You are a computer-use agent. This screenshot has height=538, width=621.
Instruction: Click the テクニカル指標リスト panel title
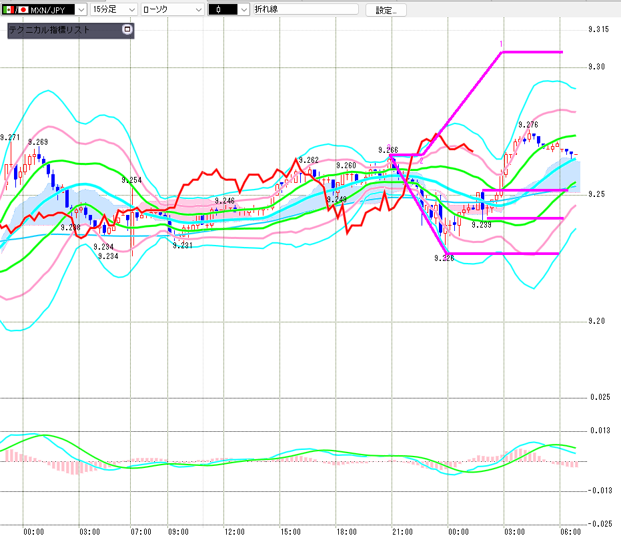[49, 30]
